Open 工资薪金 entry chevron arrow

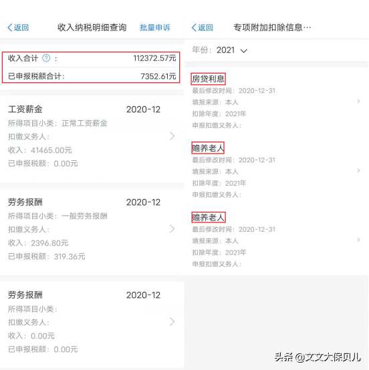click(172, 136)
